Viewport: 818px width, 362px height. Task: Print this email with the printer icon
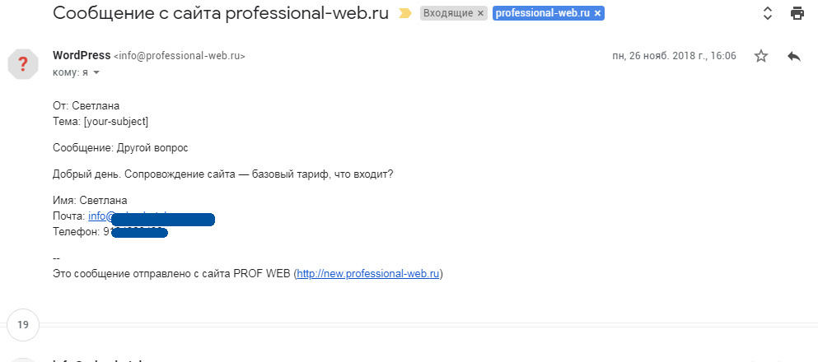coord(797,13)
